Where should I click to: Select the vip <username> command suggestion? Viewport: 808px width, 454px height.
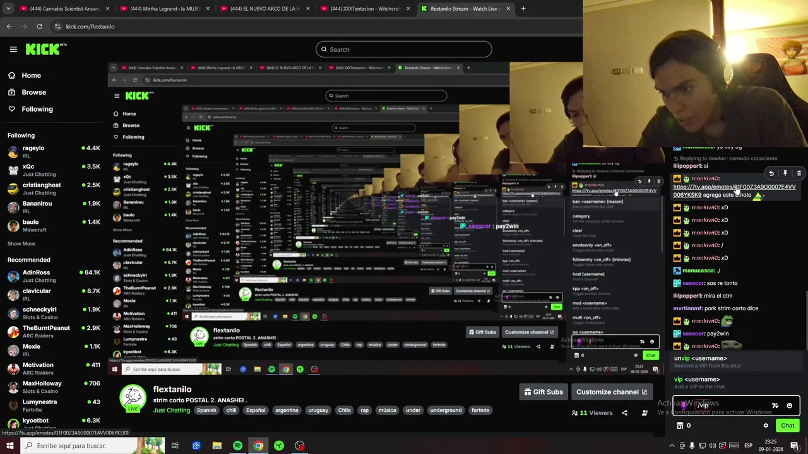(x=735, y=383)
